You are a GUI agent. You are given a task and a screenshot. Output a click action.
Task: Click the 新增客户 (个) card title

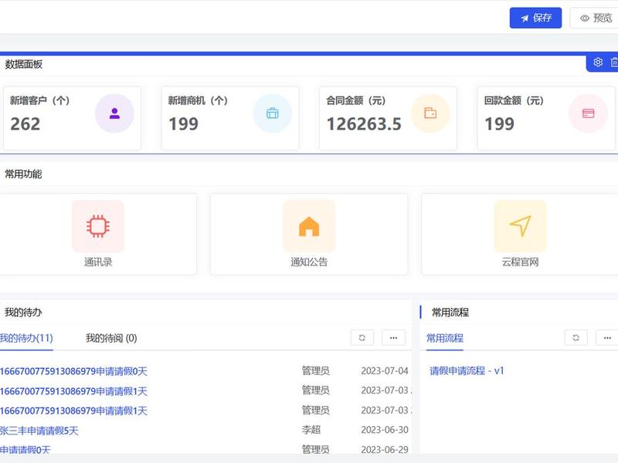(40, 101)
